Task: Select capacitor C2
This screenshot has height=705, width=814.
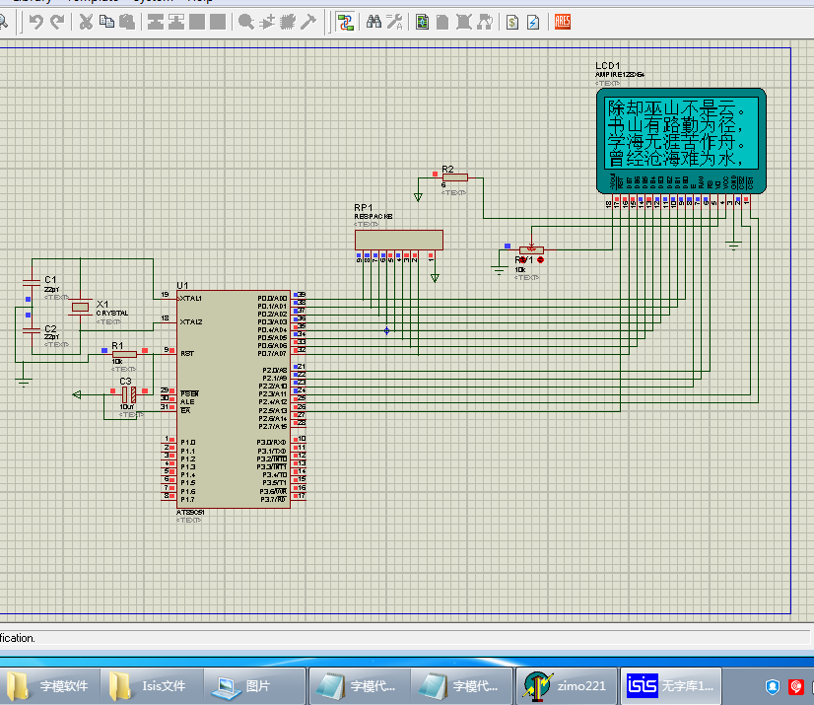Action: coord(32,330)
